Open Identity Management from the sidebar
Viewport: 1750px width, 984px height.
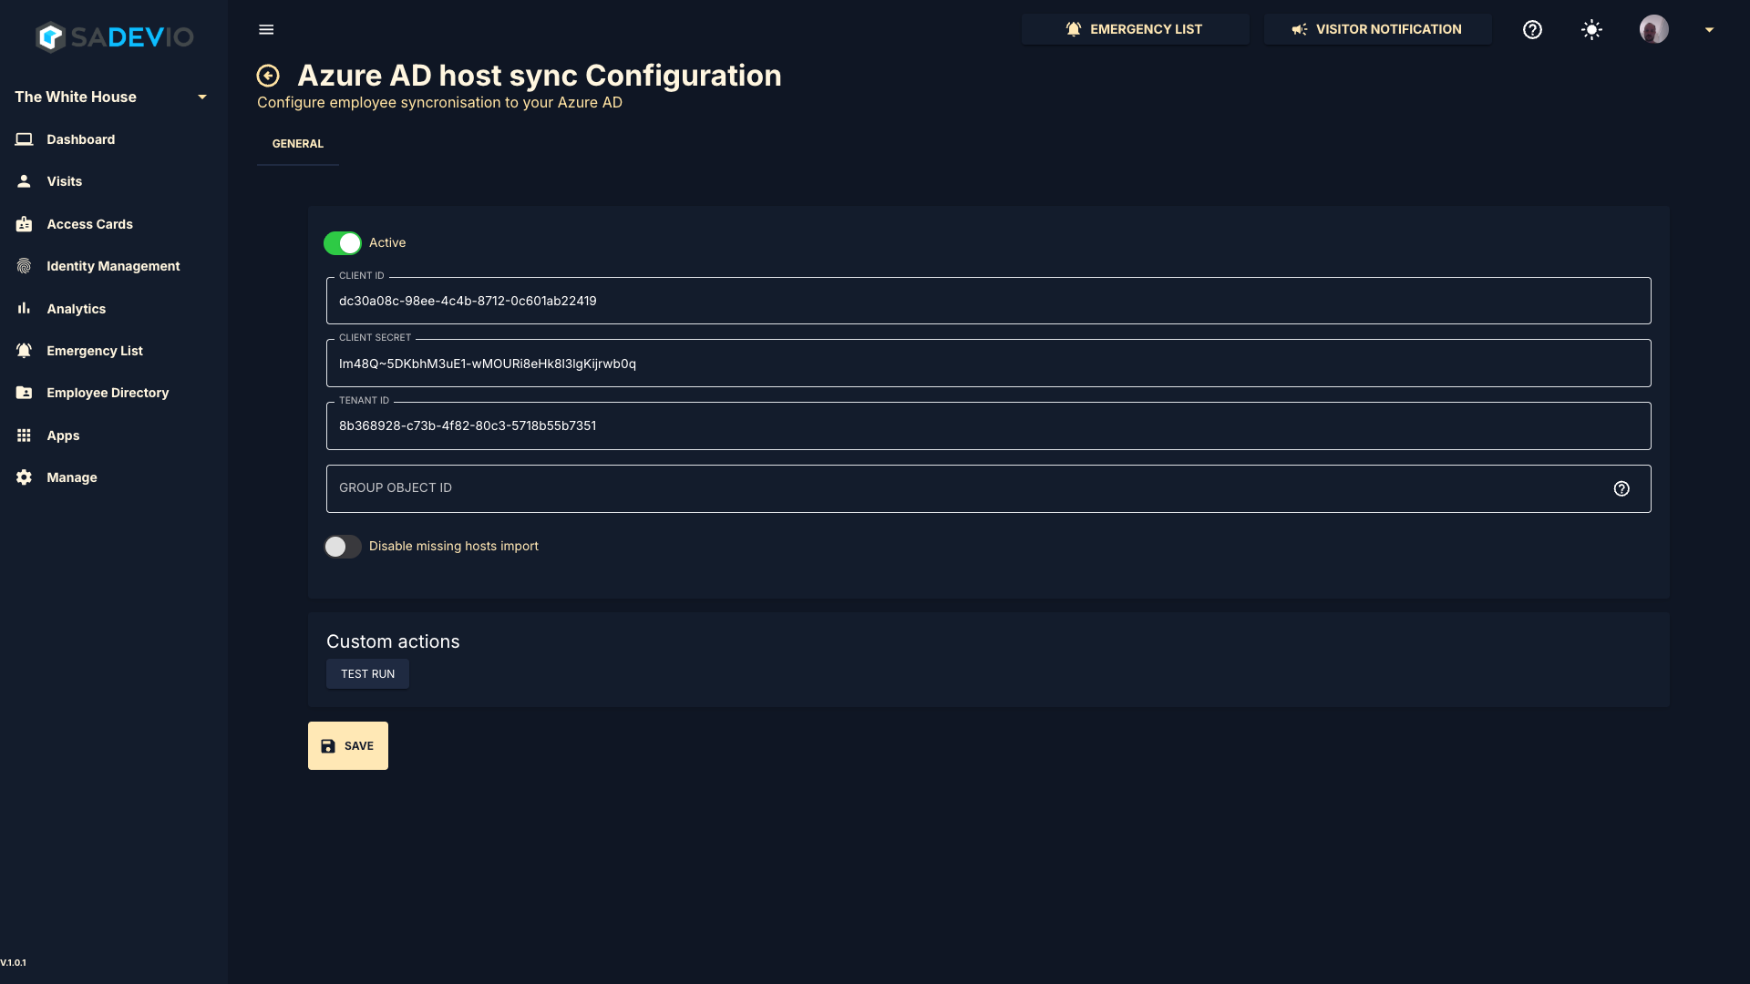(113, 266)
